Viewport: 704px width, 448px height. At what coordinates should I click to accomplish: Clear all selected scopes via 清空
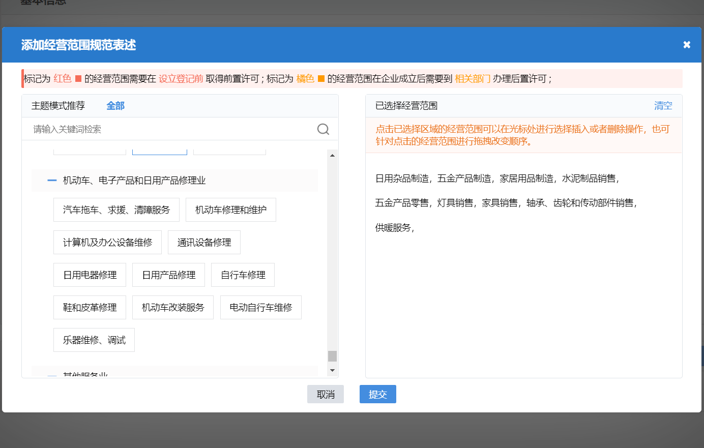tap(663, 106)
